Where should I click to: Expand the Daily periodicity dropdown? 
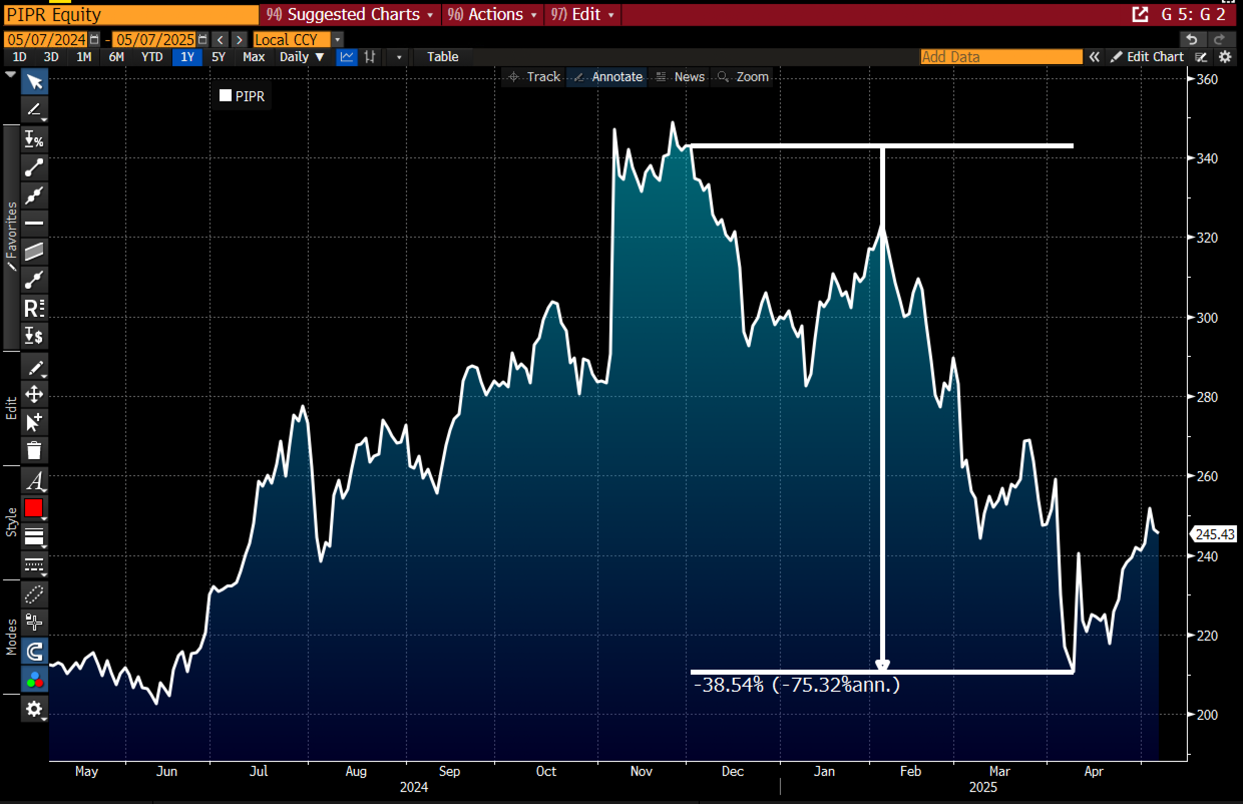coord(302,57)
